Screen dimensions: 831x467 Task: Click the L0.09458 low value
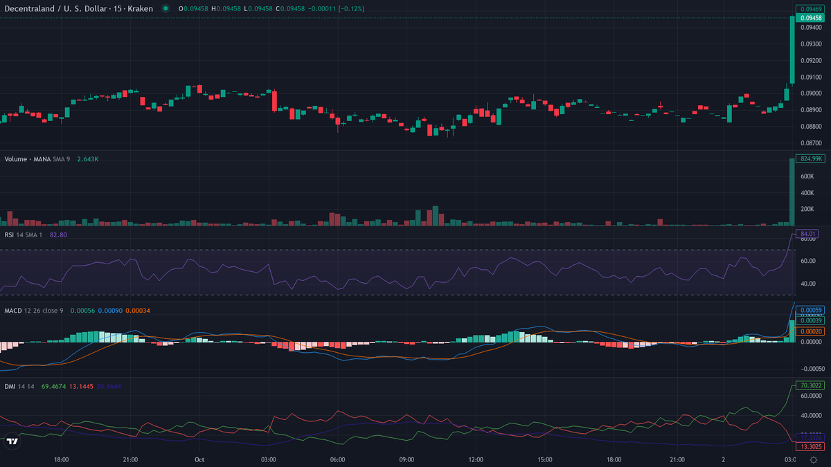tap(258, 8)
